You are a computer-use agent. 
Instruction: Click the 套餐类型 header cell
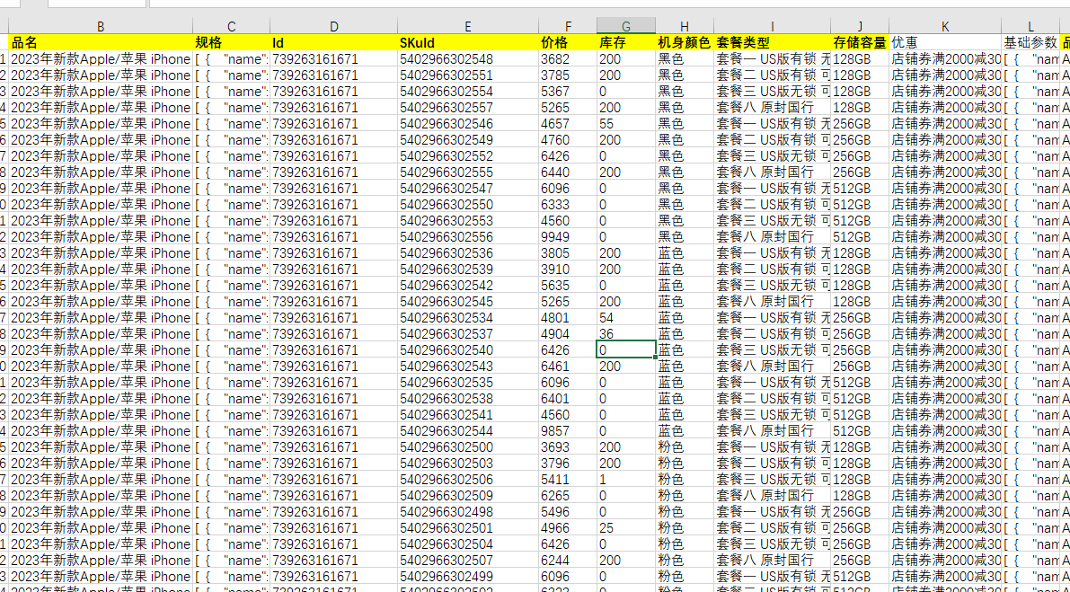click(x=773, y=43)
